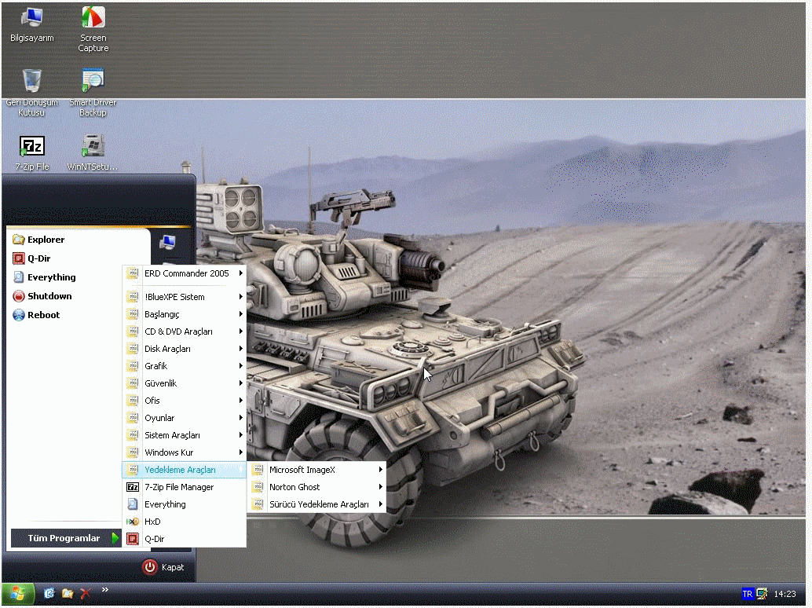The width and height of the screenshot is (812, 608).
Task: Expand Başlangıç submenu arrow
Action: coord(241,314)
